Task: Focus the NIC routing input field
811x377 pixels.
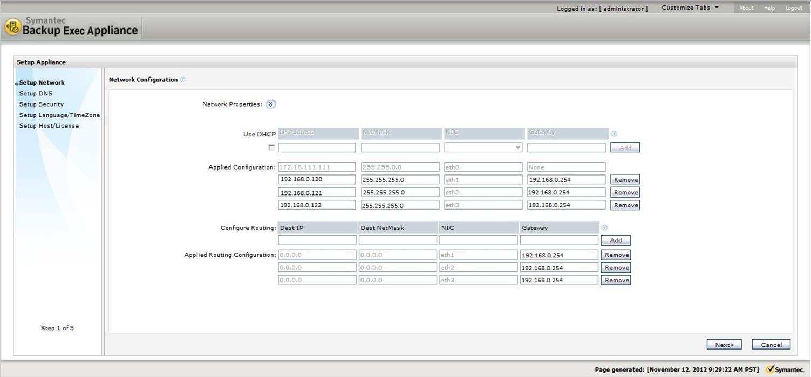Action: (478, 240)
